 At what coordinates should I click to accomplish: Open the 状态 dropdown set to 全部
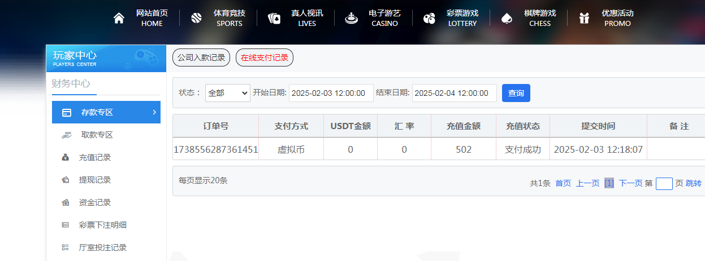(x=228, y=93)
